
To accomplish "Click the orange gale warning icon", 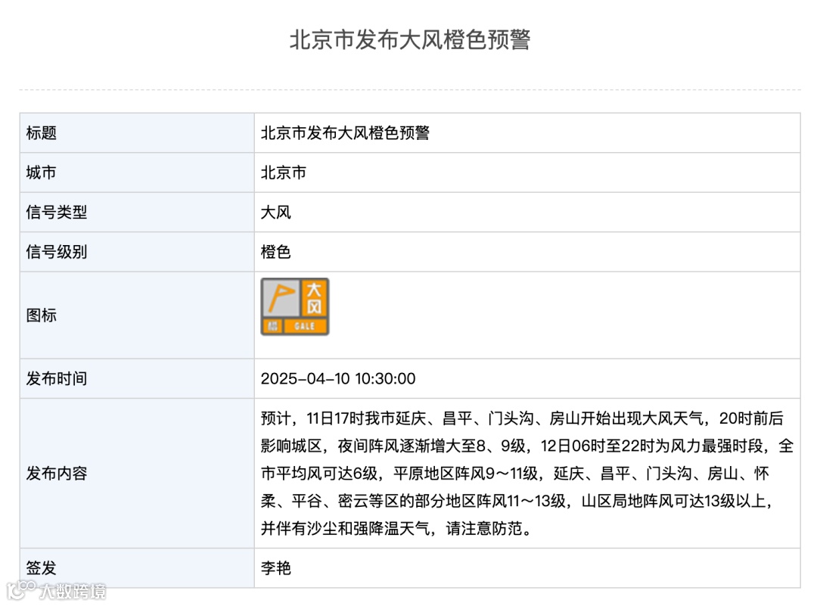I will (297, 305).
